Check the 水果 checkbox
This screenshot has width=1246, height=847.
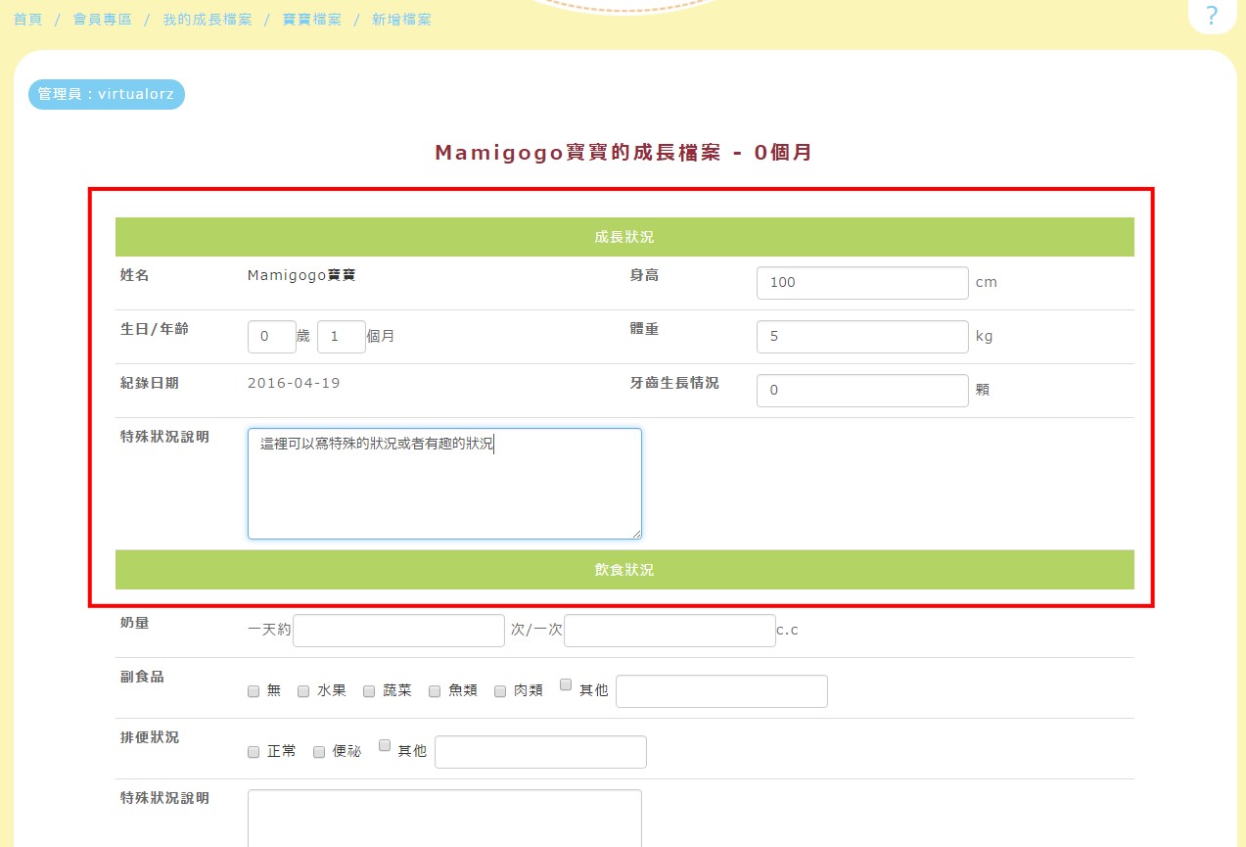click(303, 691)
